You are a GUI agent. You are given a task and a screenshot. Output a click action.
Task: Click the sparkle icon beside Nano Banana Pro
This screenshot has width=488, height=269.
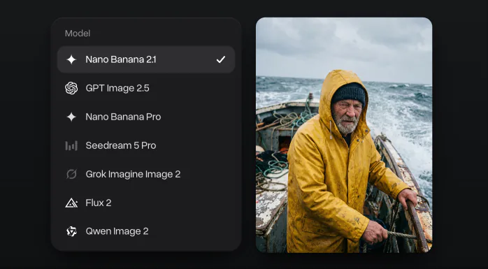click(71, 117)
